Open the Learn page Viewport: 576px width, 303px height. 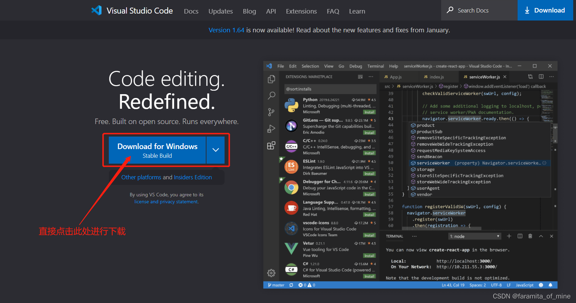pyautogui.click(x=357, y=11)
